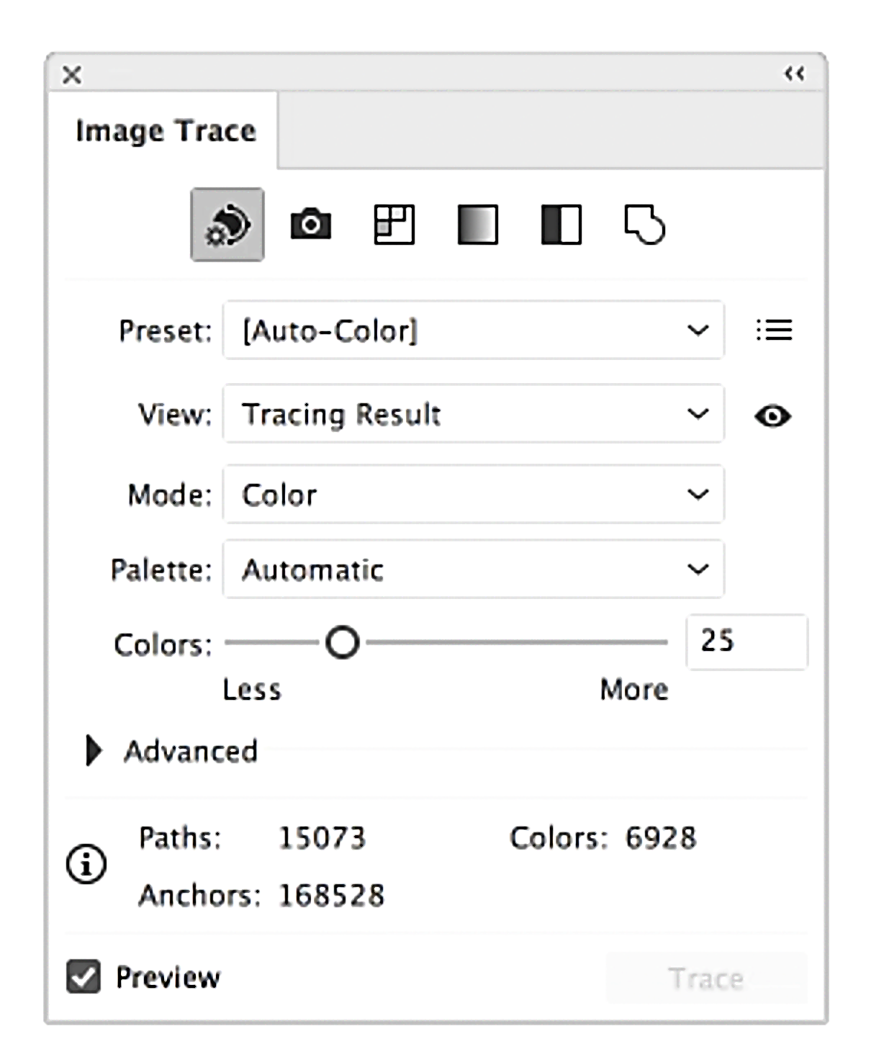
Task: Click inside the Colors value field showing 25
Action: point(747,642)
